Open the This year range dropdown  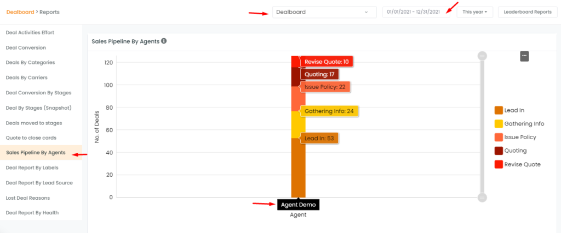tap(475, 12)
